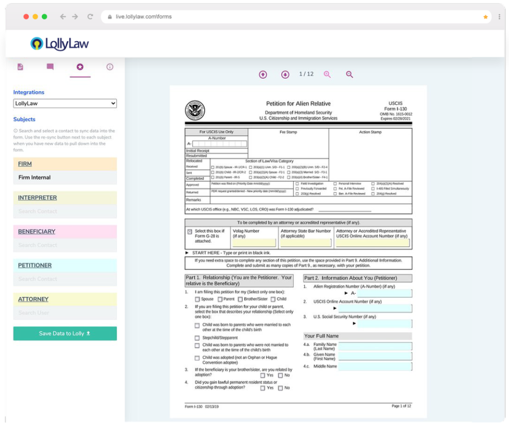Check the Parent relationship box
The height and width of the screenshot is (423, 509).
click(x=220, y=299)
